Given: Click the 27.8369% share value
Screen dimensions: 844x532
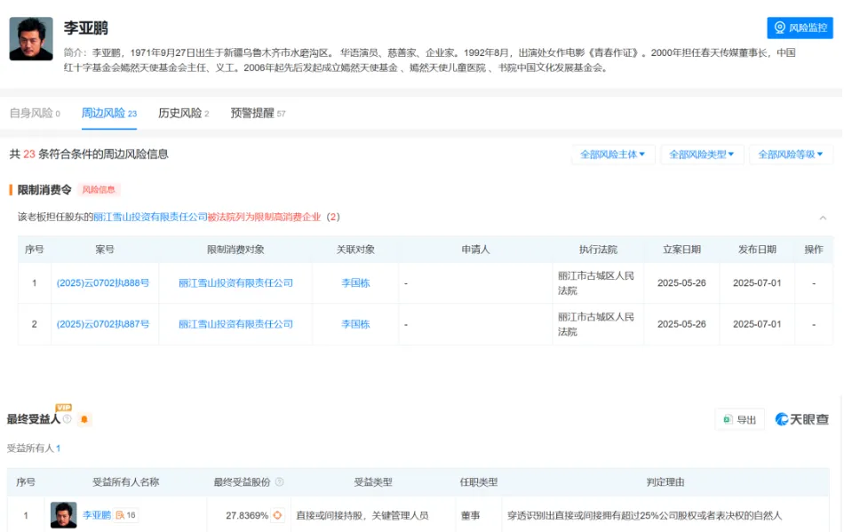Looking at the screenshot, I should tap(247, 515).
